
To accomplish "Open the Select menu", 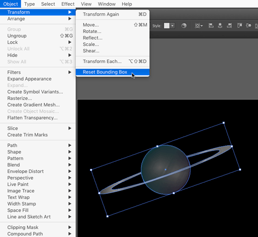I will (48, 4).
